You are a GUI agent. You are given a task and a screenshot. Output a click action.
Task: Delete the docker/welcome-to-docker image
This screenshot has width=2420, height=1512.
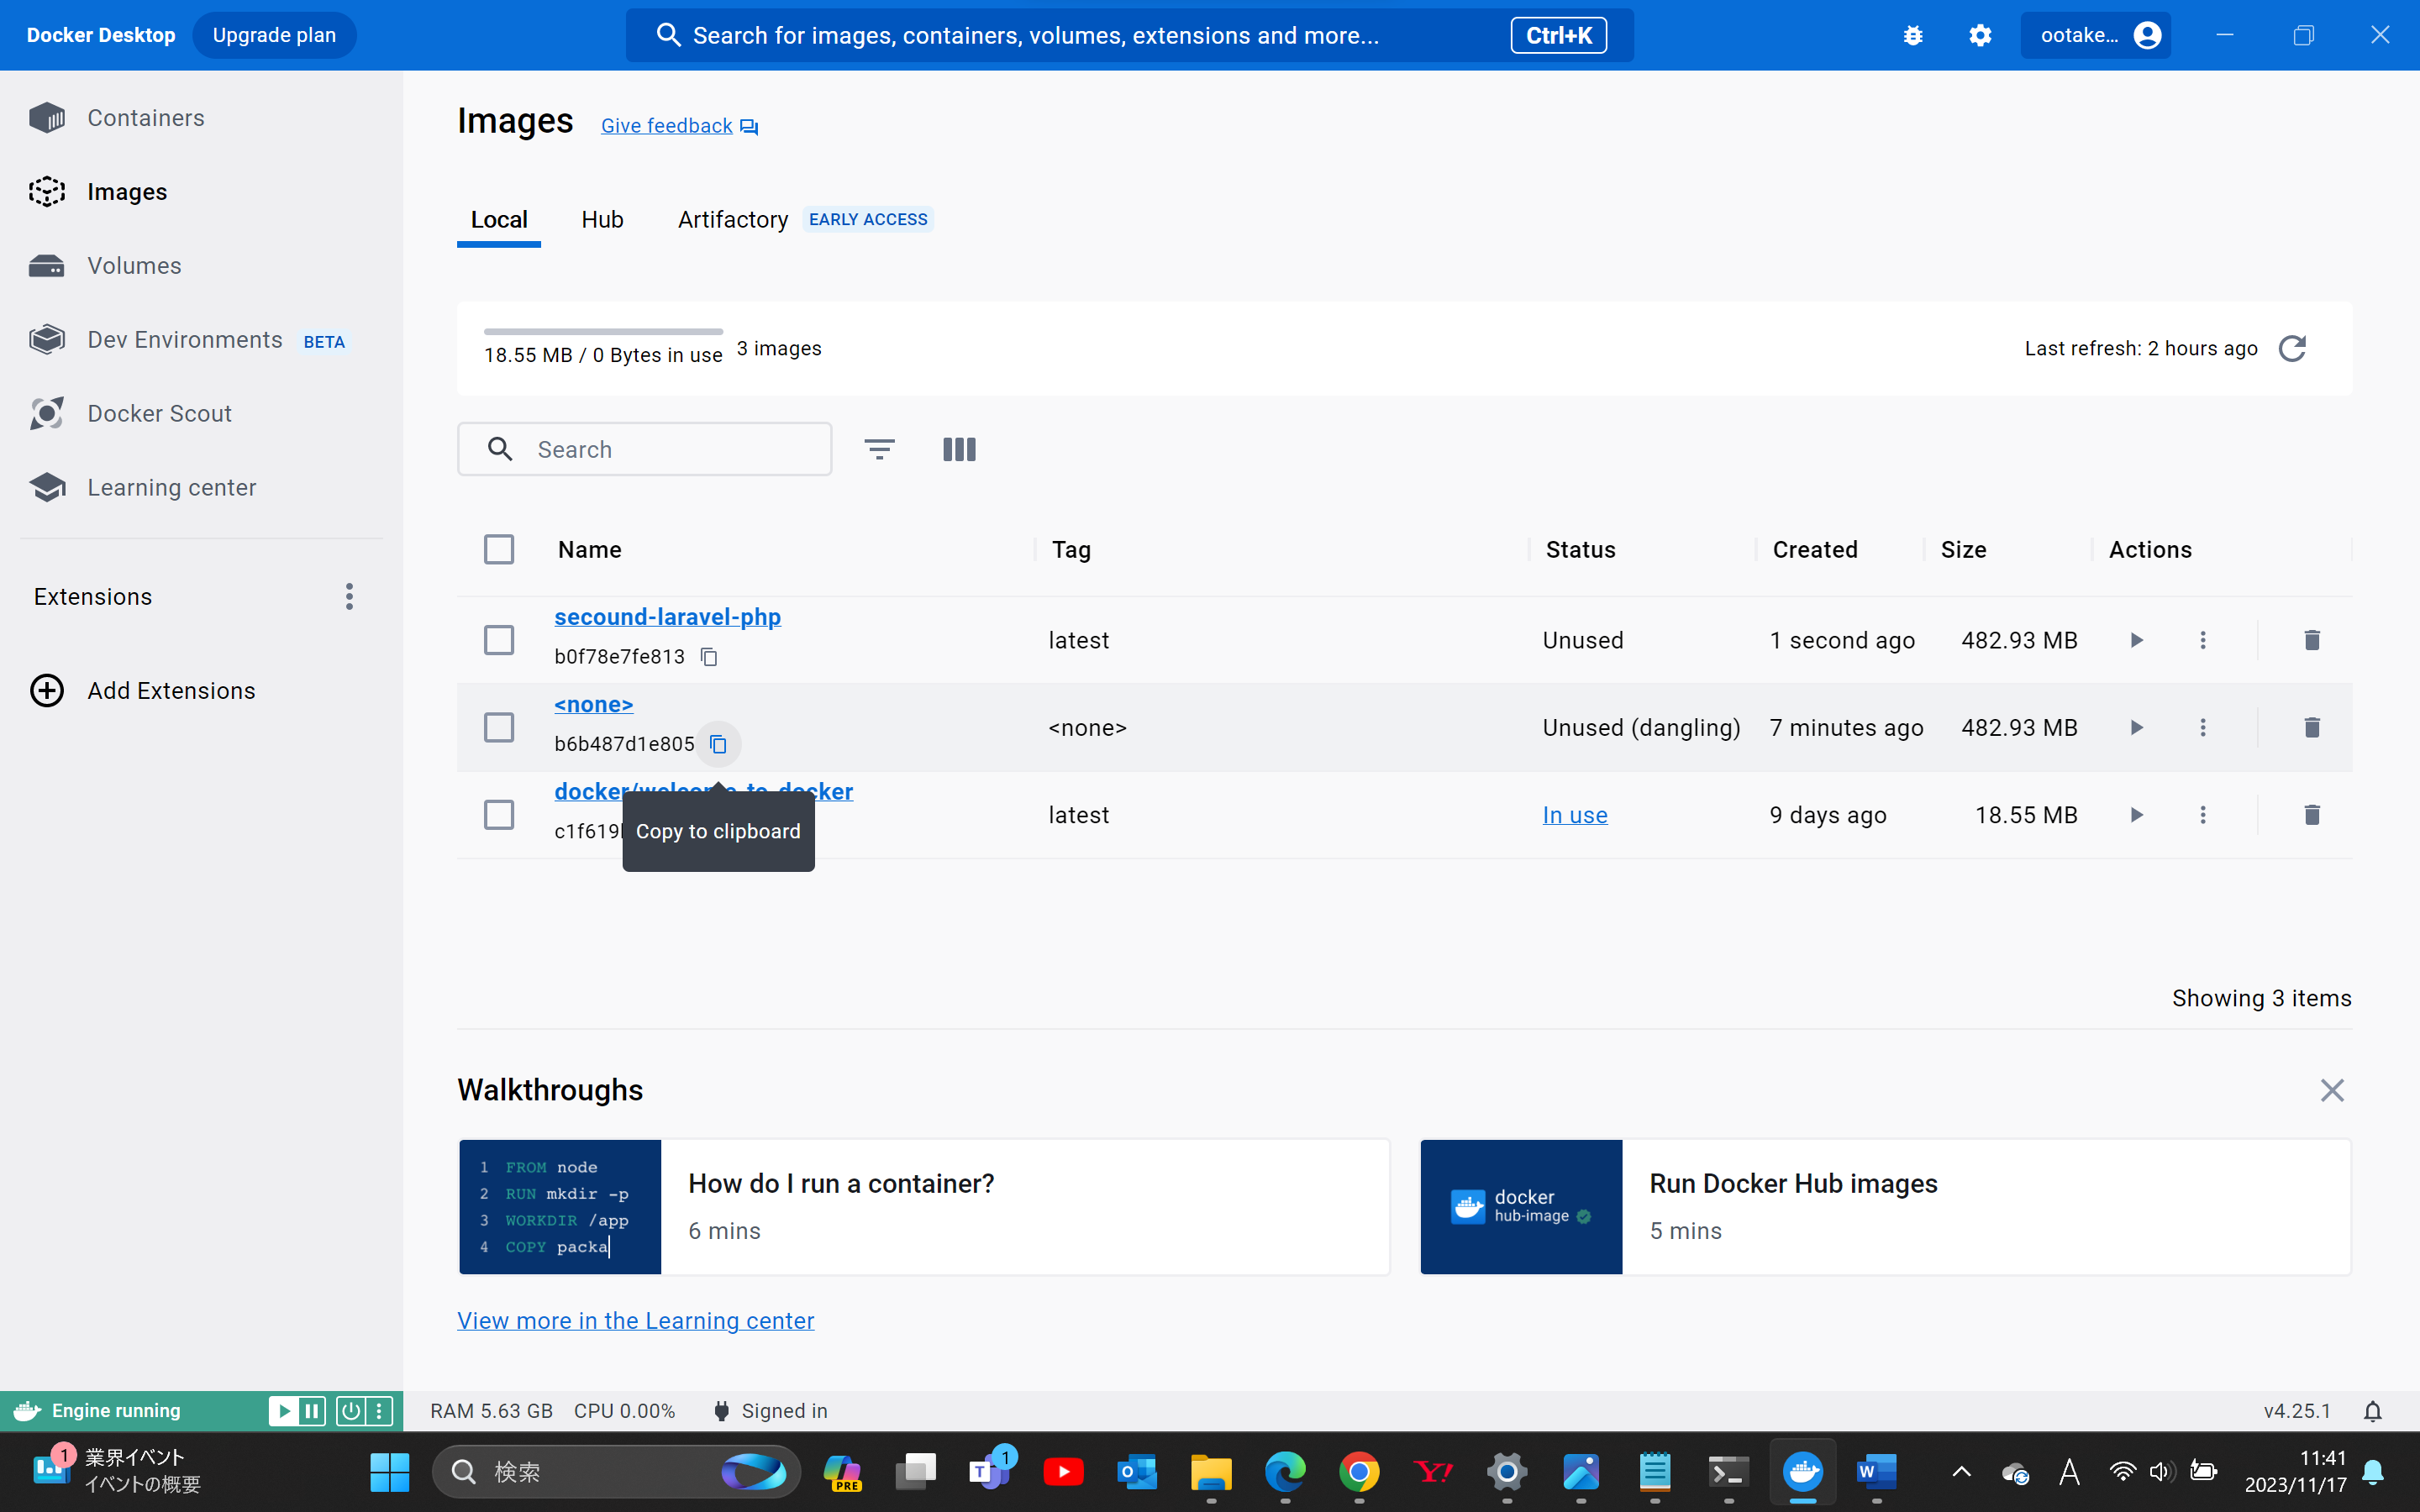click(2311, 815)
